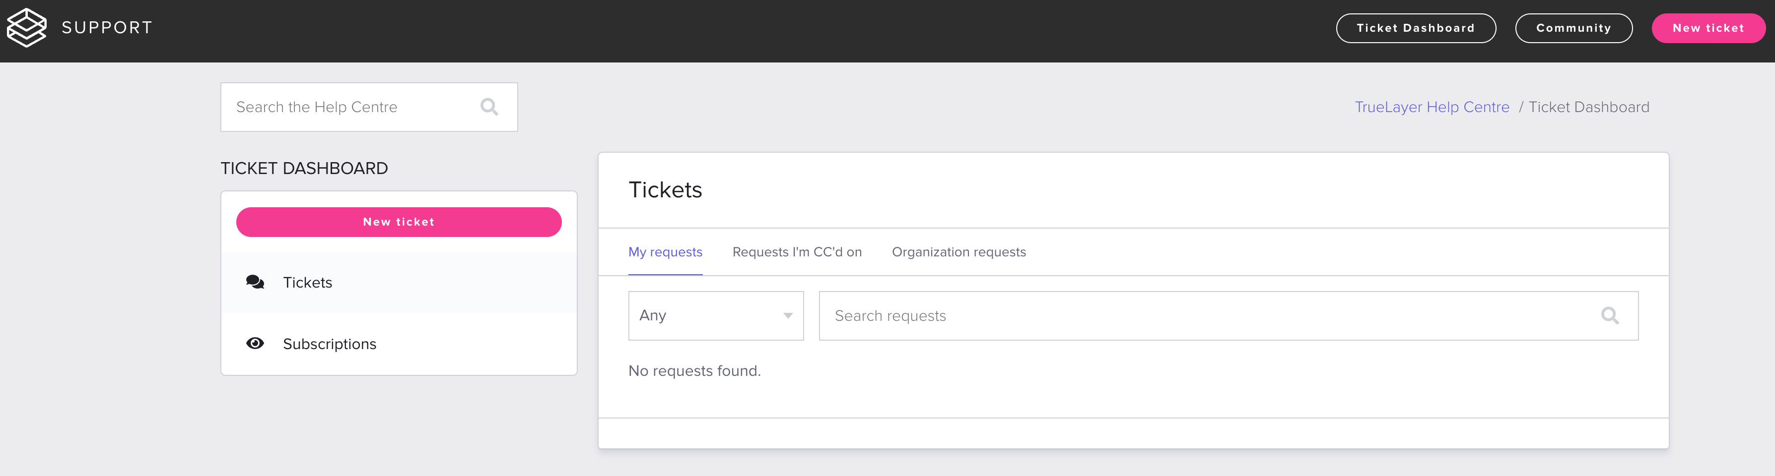
Task: Click the Ticket Dashboard breadcrumb text
Action: [x=1588, y=107]
